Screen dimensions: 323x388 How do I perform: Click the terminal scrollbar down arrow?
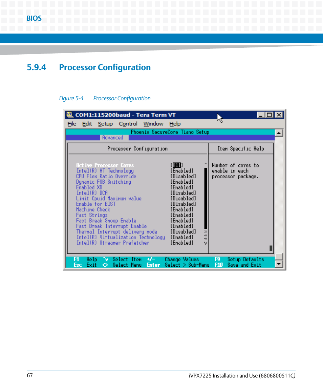click(279, 264)
